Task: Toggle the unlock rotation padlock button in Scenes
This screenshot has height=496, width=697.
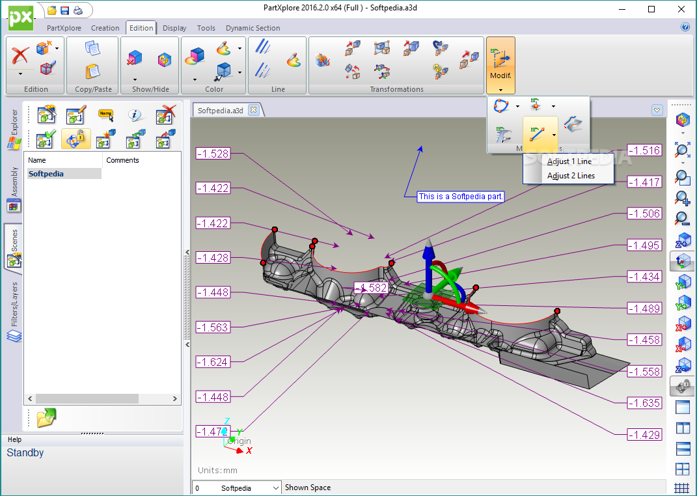Action: click(x=76, y=139)
